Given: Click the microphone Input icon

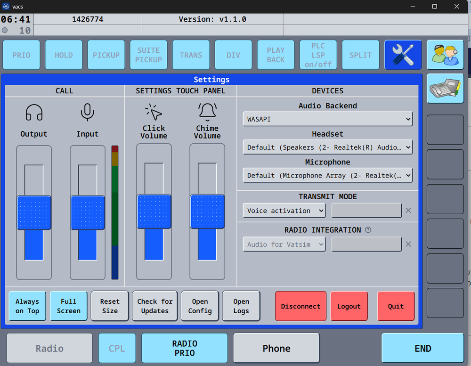Looking at the screenshot, I should point(87,113).
